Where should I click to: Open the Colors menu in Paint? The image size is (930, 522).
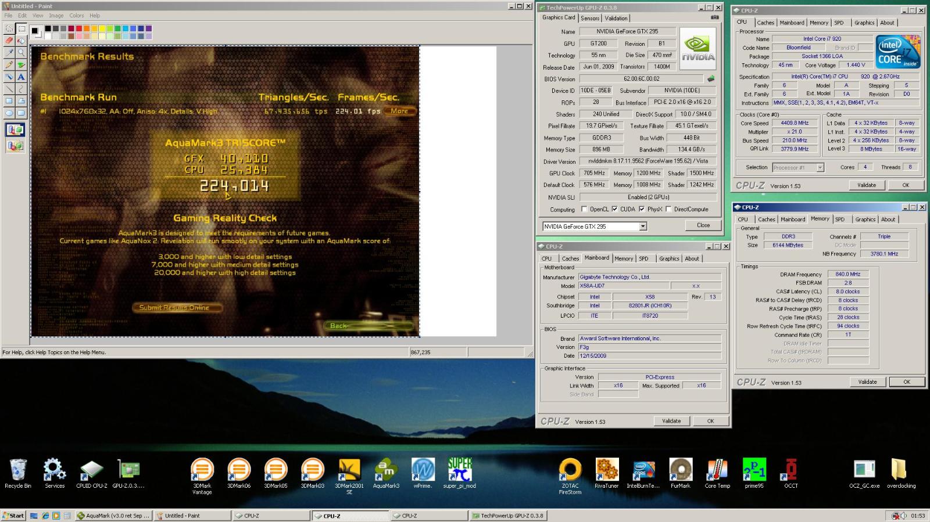(77, 16)
